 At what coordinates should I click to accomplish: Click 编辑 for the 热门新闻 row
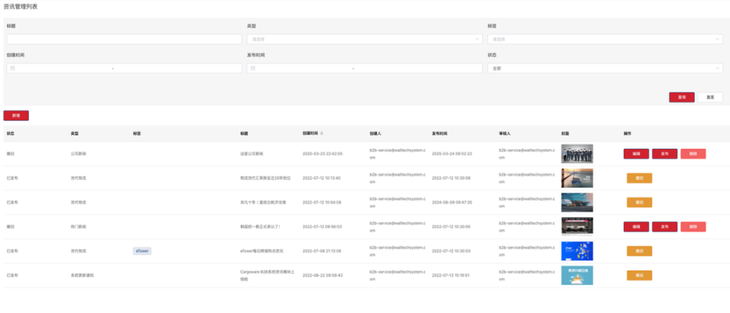click(636, 226)
